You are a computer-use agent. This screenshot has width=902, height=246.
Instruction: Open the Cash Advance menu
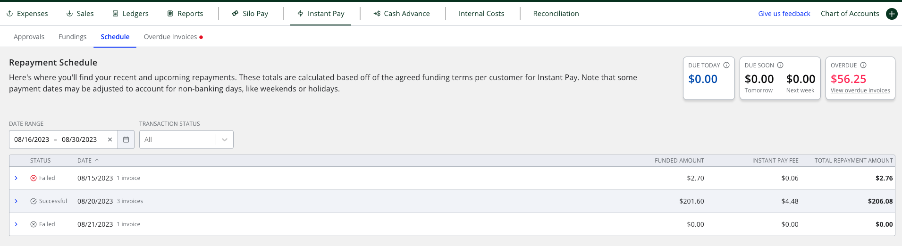click(x=402, y=14)
